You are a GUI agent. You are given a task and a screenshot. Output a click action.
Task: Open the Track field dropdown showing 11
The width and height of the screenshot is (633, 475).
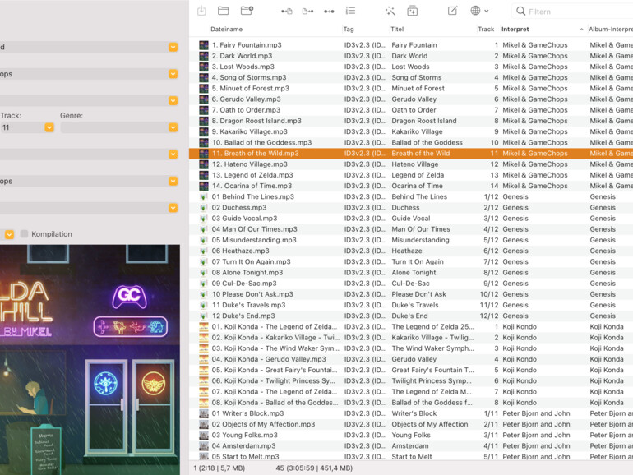coord(49,127)
